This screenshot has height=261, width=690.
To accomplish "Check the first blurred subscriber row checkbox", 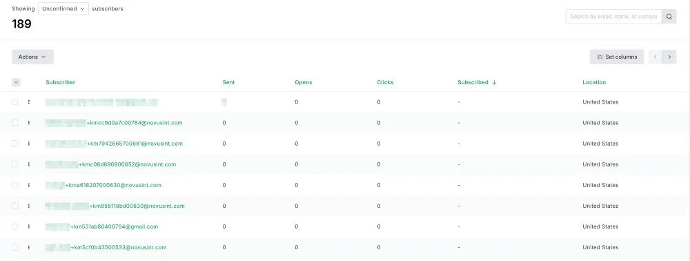I will pyautogui.click(x=15, y=101).
